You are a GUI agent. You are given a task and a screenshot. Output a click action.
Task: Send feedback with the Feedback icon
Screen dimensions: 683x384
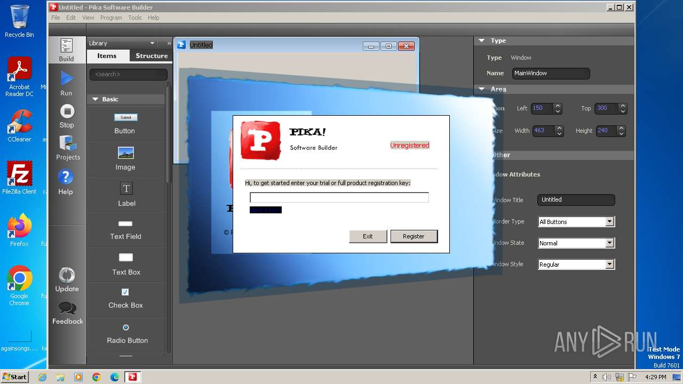[67, 313]
